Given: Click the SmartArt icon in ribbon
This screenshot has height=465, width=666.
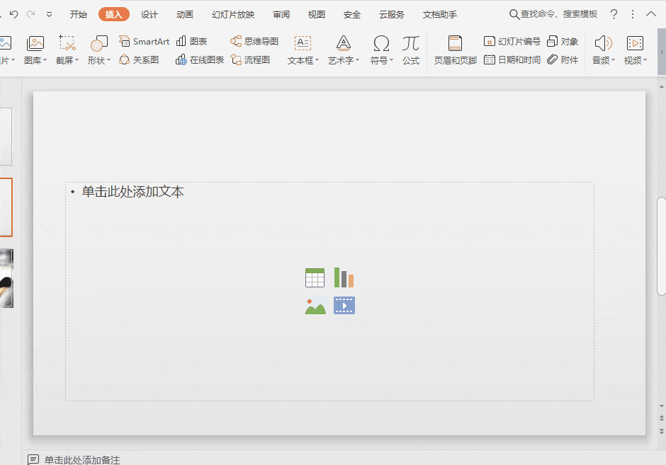Looking at the screenshot, I should [125, 42].
